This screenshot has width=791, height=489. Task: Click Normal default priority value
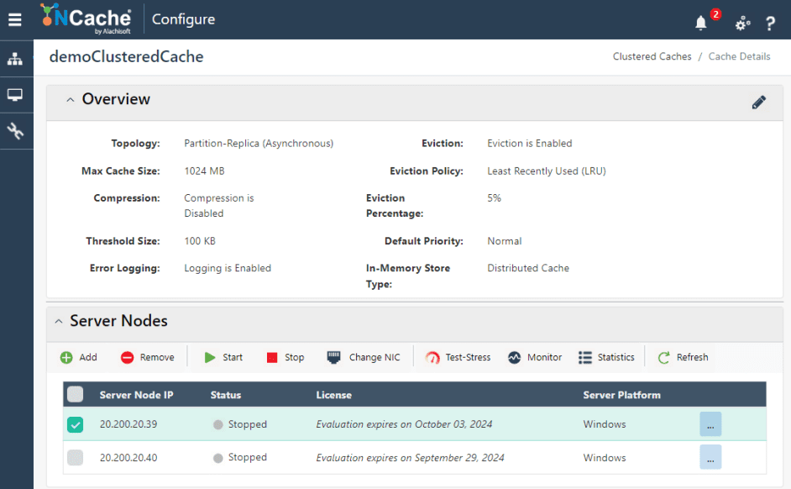(x=505, y=241)
